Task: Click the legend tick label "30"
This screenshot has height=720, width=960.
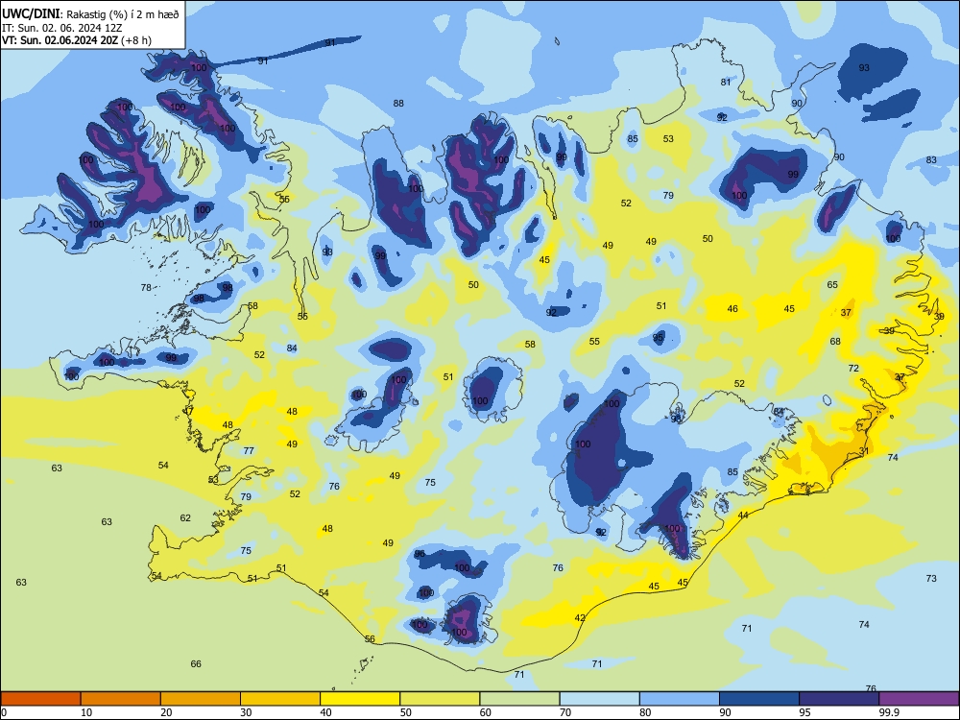Action: click(x=246, y=712)
